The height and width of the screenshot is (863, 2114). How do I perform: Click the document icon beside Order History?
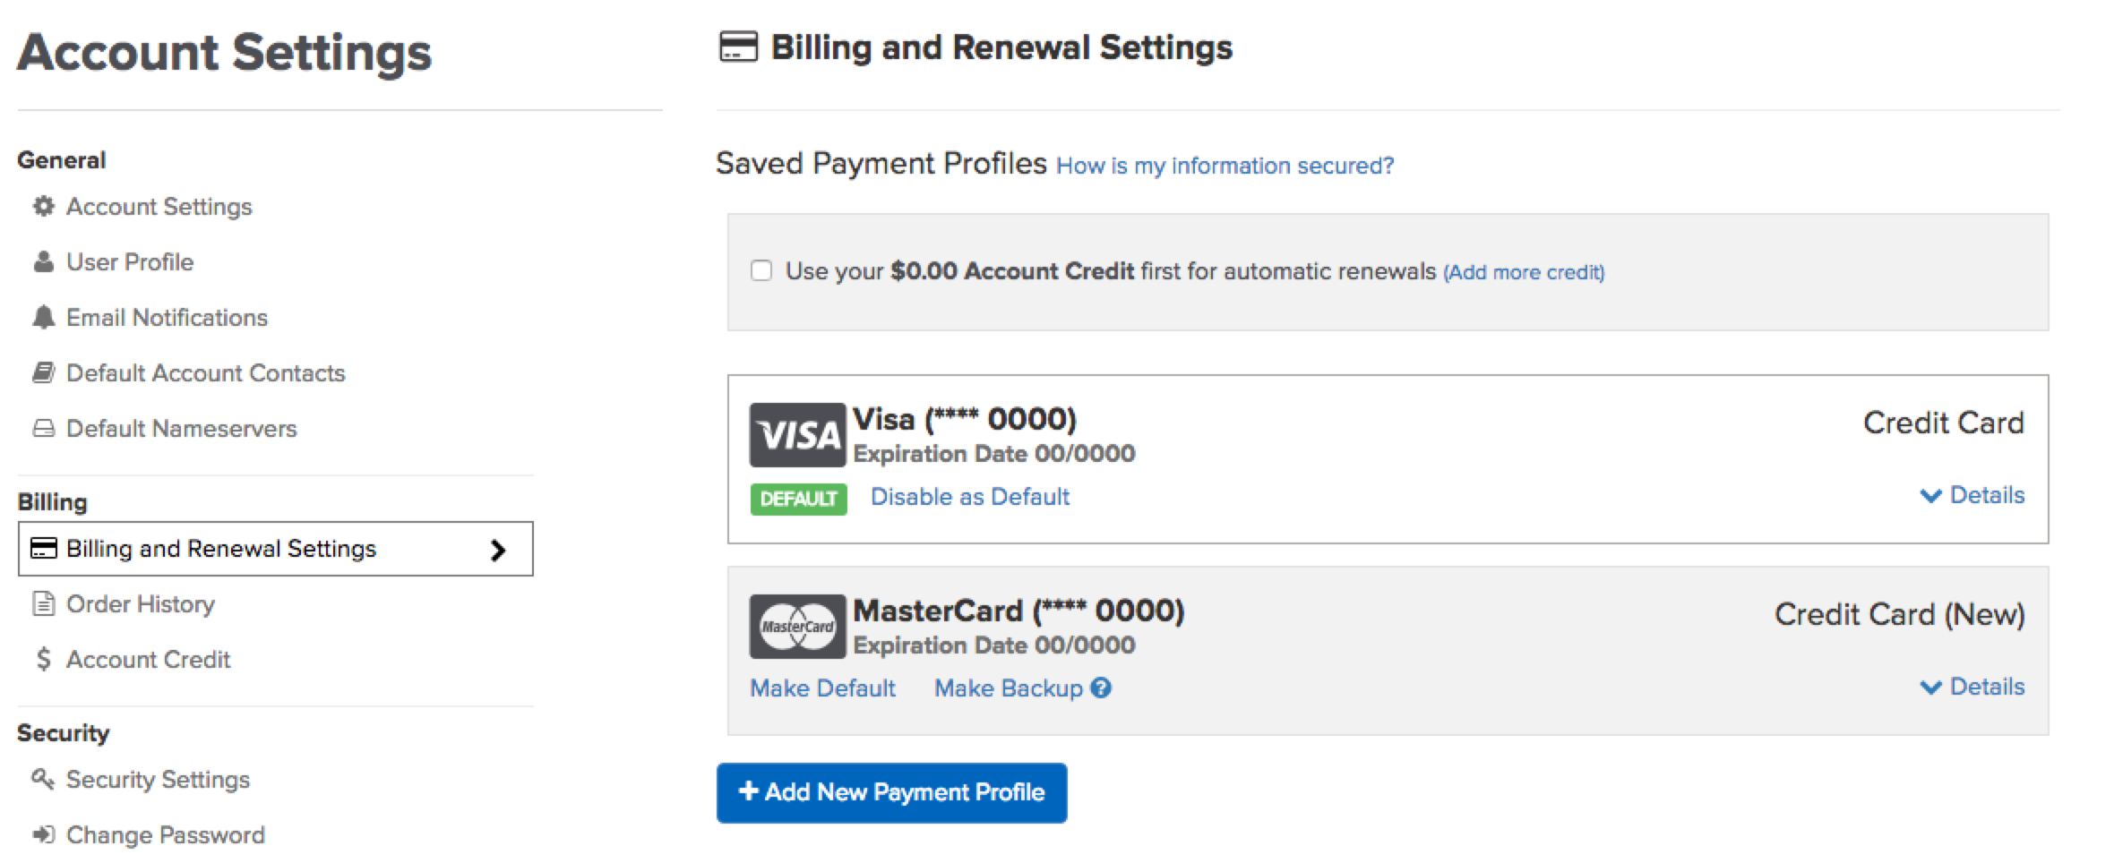(43, 604)
